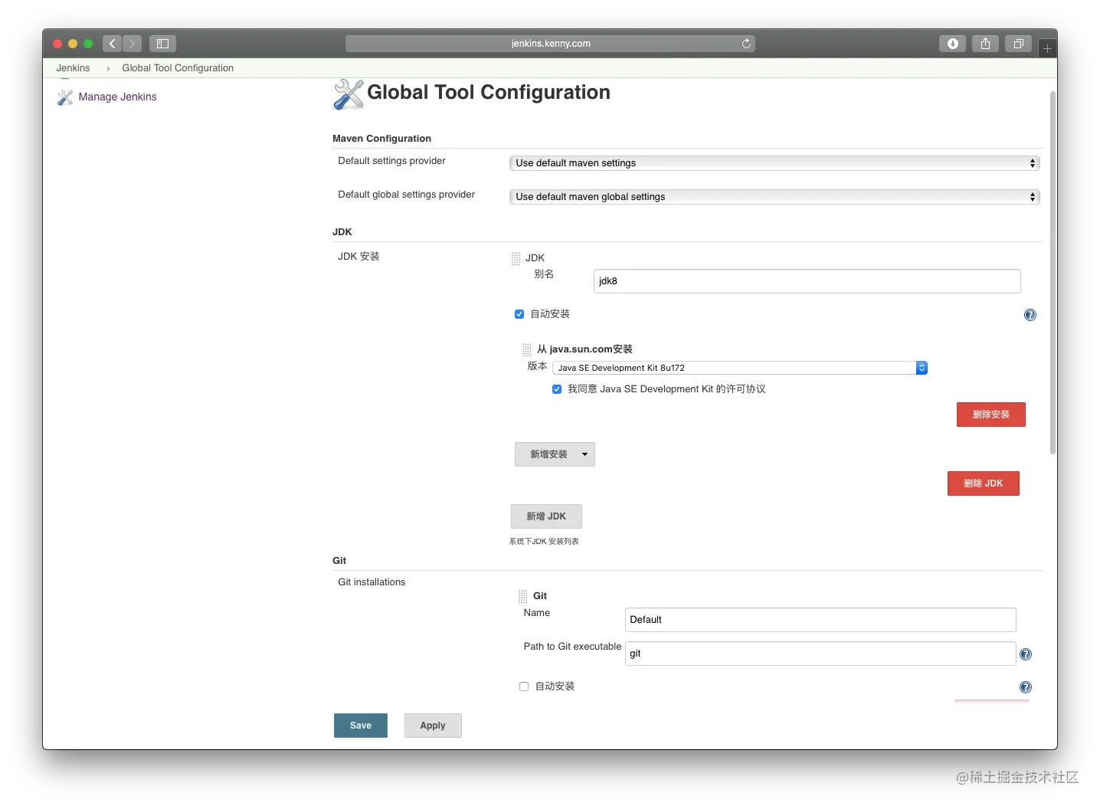Screen dimensions: 1100x806
Task: Show all tabs overview button
Action: click(1019, 44)
